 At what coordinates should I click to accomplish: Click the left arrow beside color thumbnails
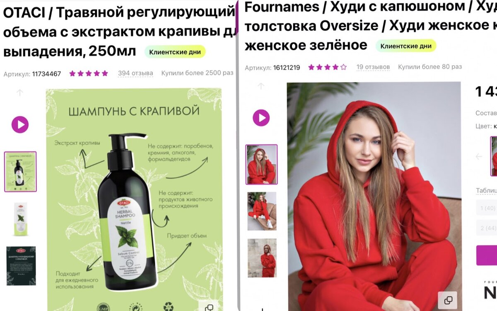pos(479,156)
